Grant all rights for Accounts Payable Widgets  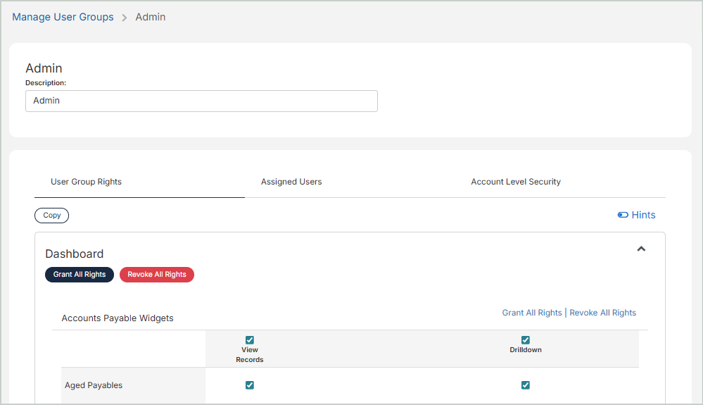(532, 313)
